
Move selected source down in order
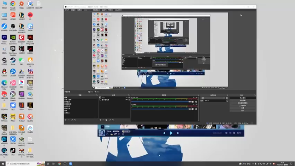click(x=113, y=120)
